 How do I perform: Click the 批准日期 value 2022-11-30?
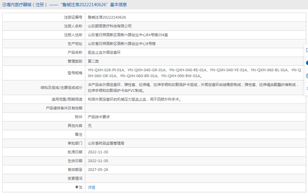coord(98,152)
